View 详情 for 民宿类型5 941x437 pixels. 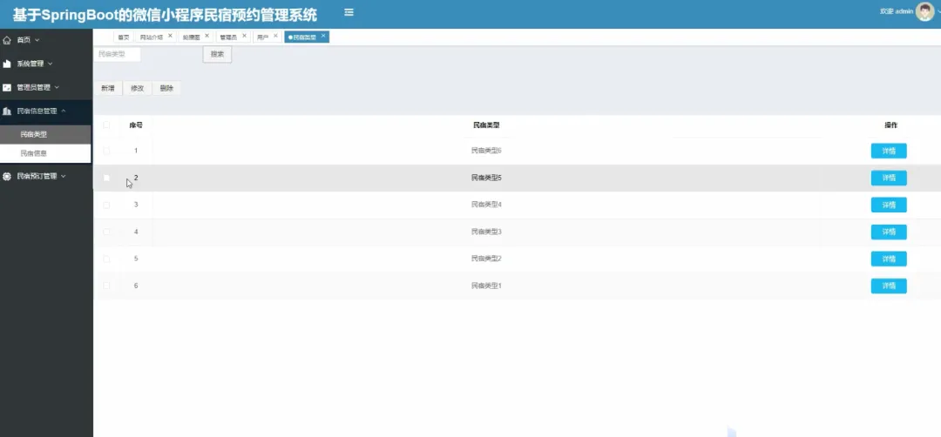(889, 178)
